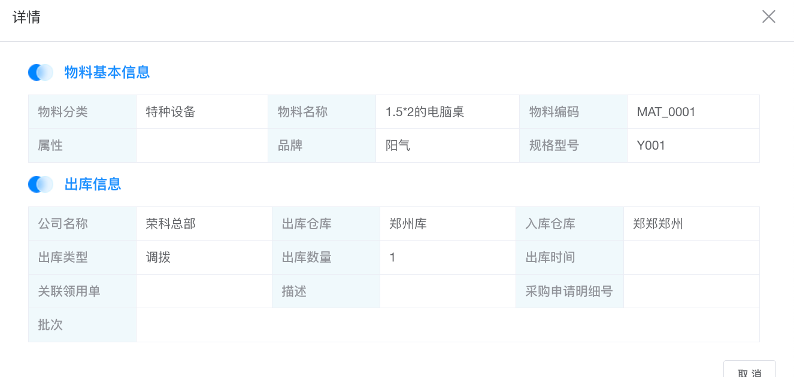The height and width of the screenshot is (377, 794).
Task: Click the MAT_0001 material code value
Action: tap(666, 112)
